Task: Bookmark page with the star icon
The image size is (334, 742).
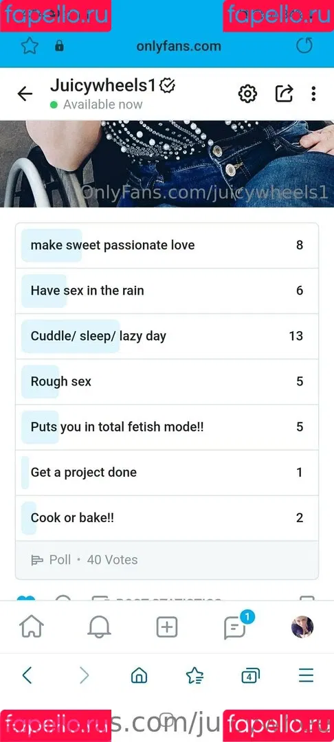Action: 30,46
